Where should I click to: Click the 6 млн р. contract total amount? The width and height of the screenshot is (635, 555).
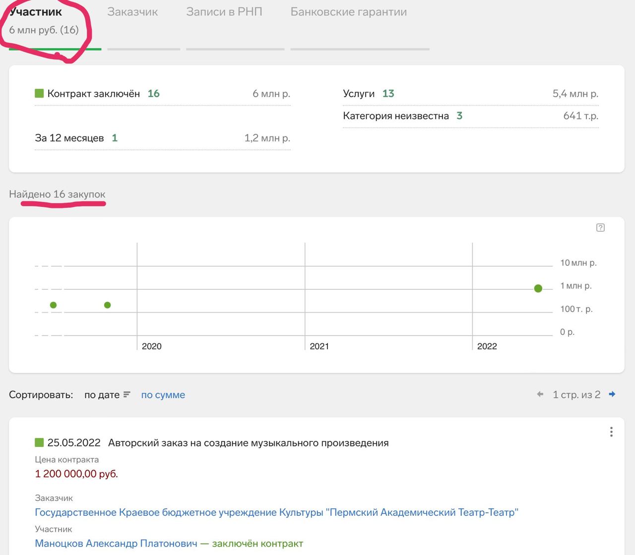(x=271, y=94)
